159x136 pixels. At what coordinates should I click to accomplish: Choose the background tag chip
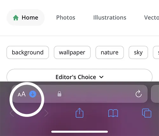pyautogui.click(x=28, y=52)
